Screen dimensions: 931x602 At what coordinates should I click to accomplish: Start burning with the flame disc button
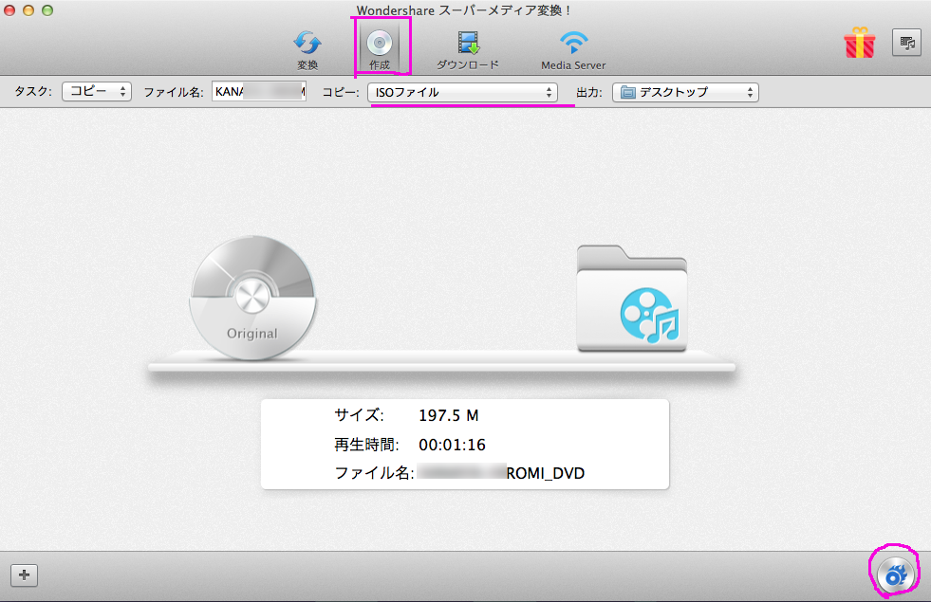pos(895,575)
